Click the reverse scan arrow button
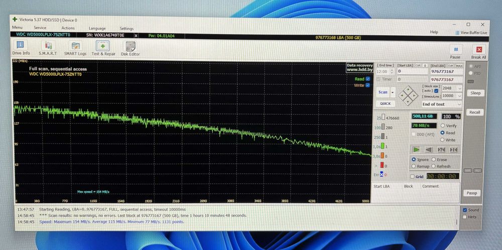 tap(429, 150)
